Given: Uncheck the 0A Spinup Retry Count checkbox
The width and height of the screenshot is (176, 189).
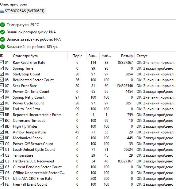Looking at the screenshot, I should (2, 97).
